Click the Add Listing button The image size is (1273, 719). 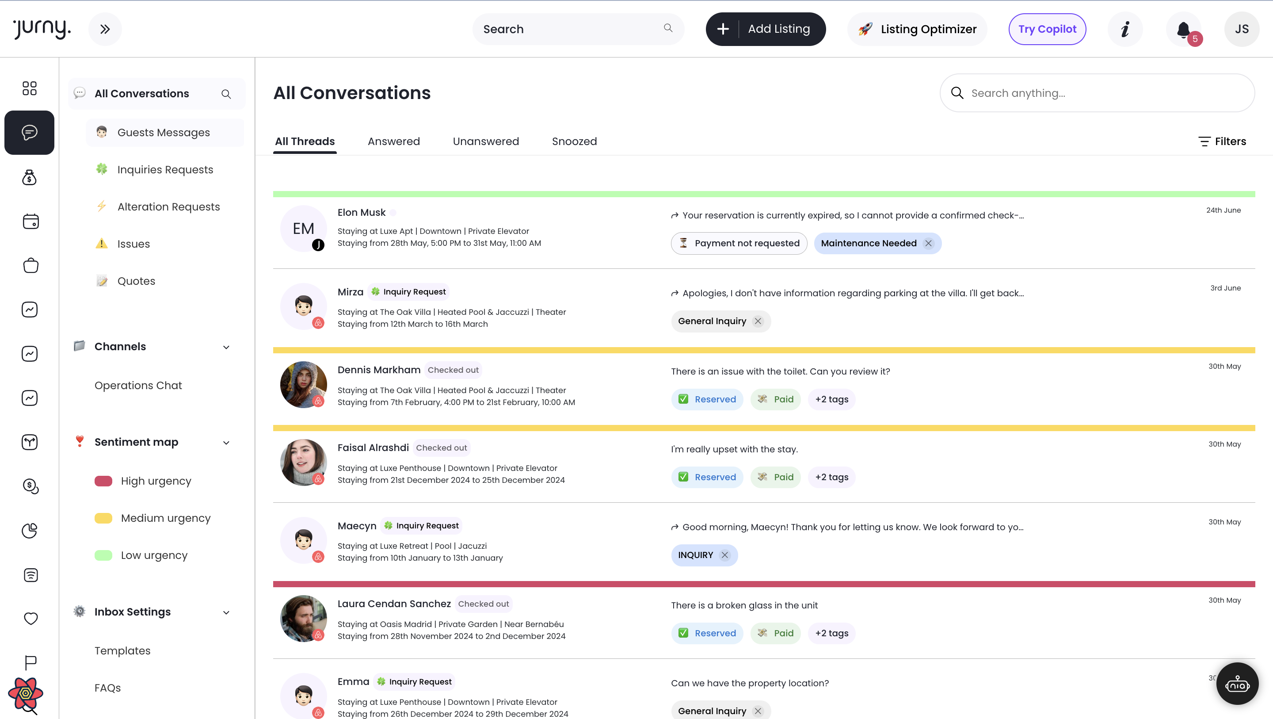766,29
